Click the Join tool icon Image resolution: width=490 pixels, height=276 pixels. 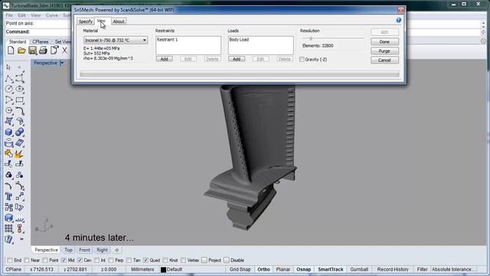tap(8, 153)
